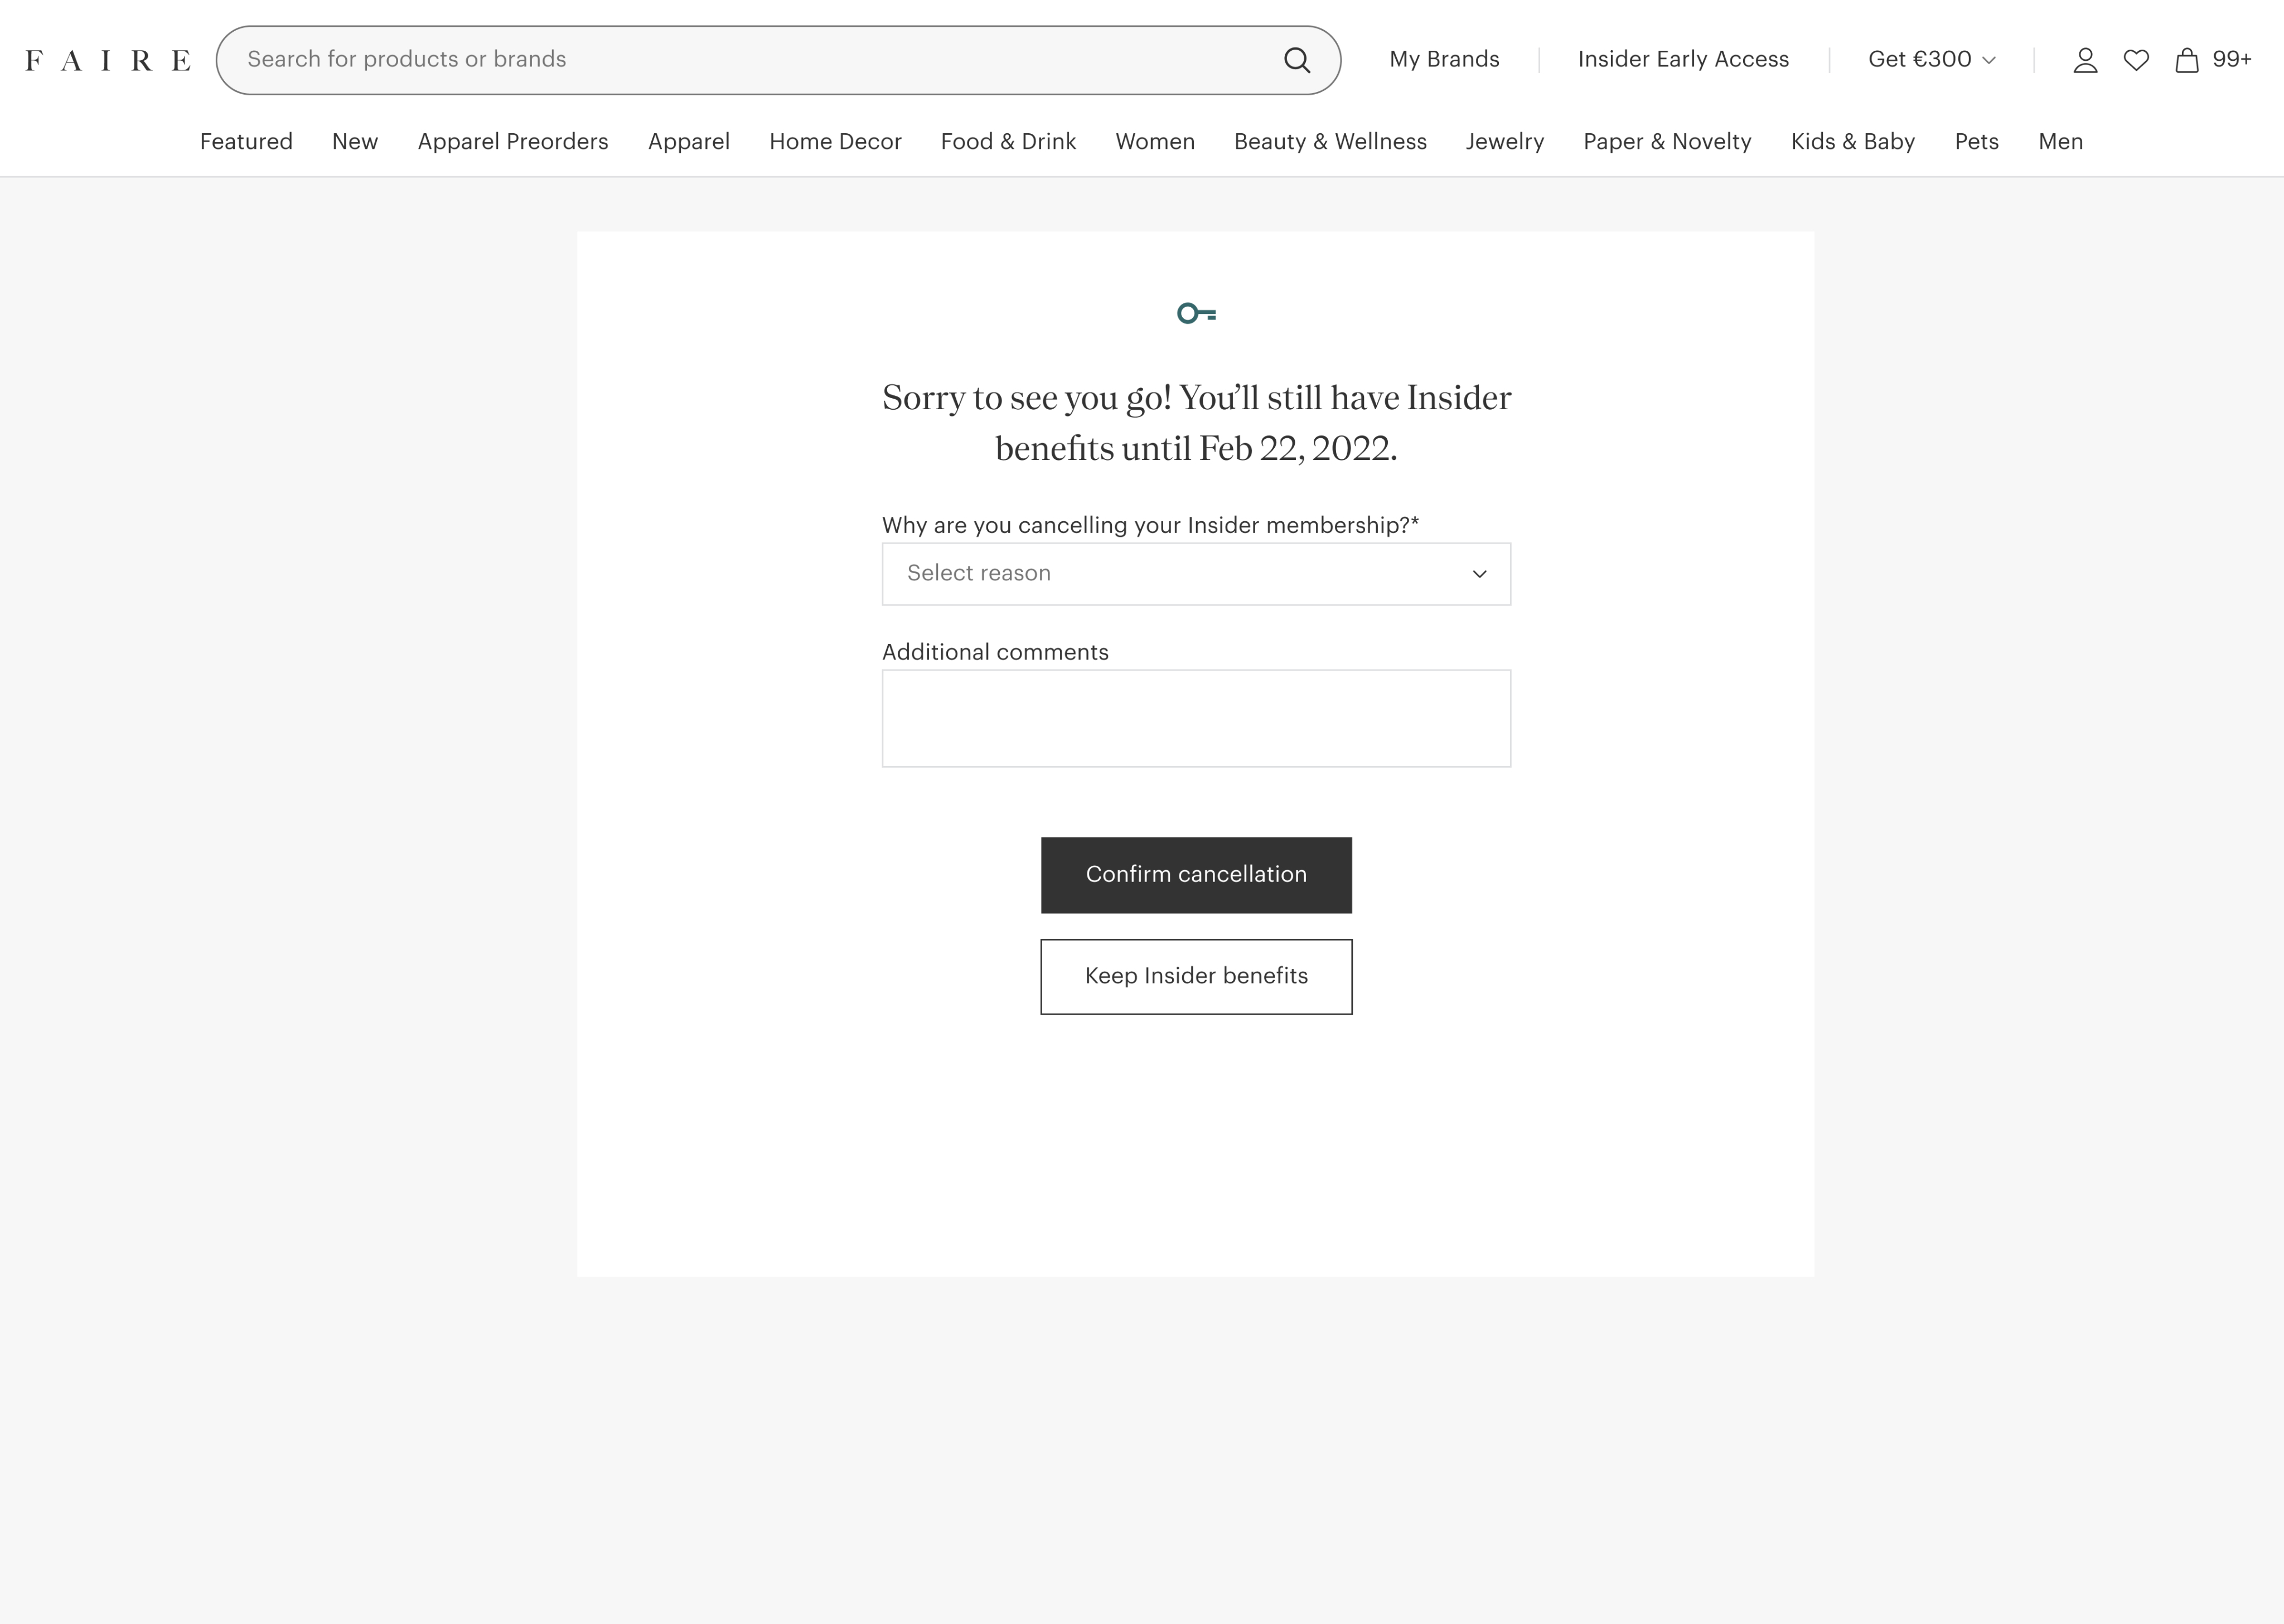Click the 99+ cart count
2284x1624 pixels.
click(x=2232, y=59)
